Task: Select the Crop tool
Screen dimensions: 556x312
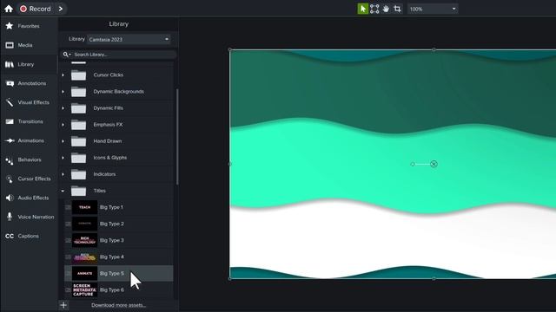Action: pos(398,9)
